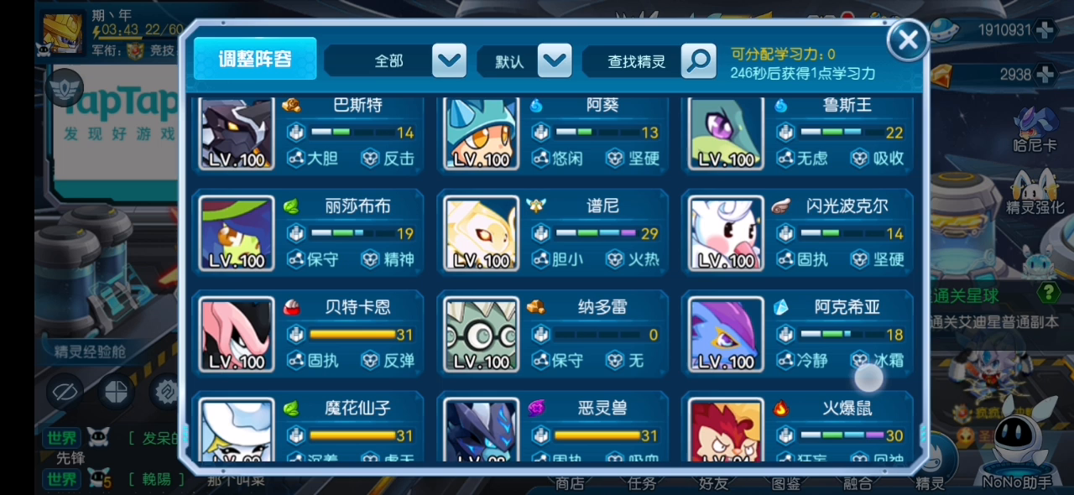
Task: Select the 谱尼 sprite portrait
Action: [x=482, y=233]
